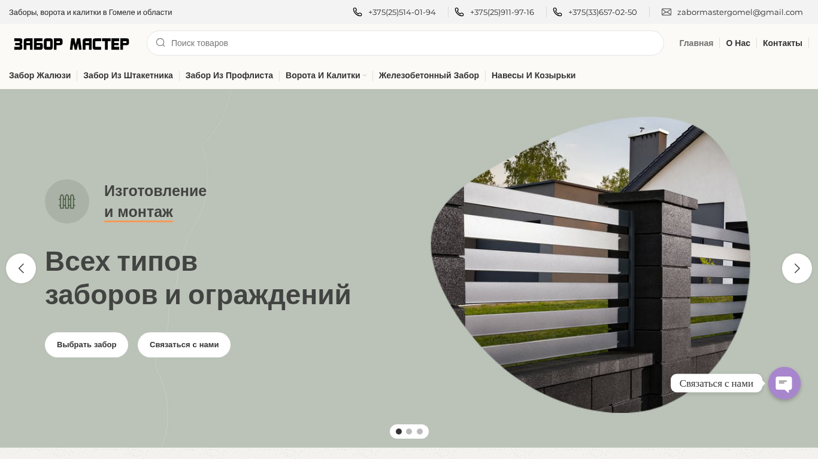Expand Ворота И Калитки dropdown chevron
The image size is (818, 459).
pyautogui.click(x=365, y=75)
